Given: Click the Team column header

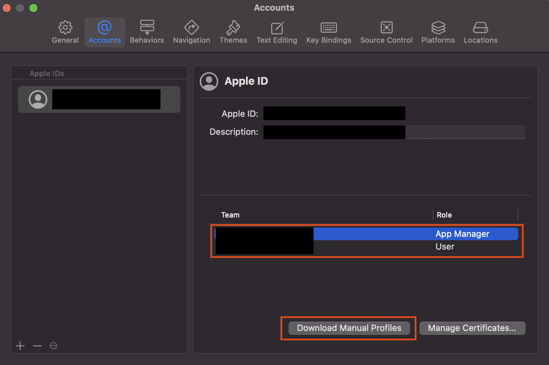Looking at the screenshot, I should [x=230, y=215].
